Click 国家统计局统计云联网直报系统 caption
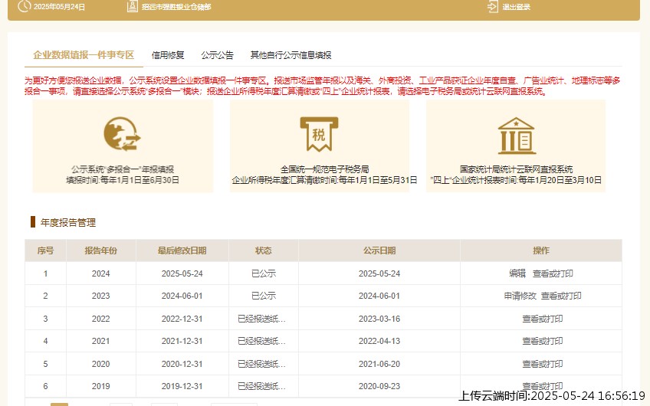 pyautogui.click(x=516, y=169)
